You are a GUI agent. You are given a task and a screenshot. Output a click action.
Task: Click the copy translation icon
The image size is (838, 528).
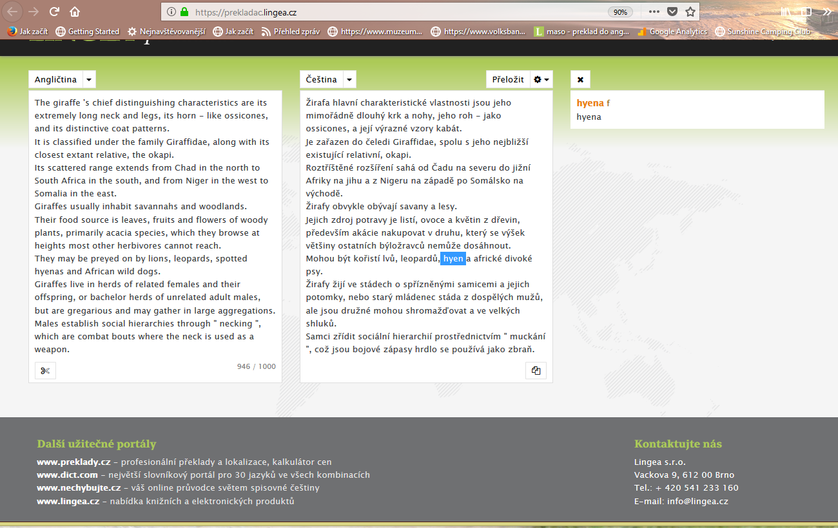click(x=536, y=370)
